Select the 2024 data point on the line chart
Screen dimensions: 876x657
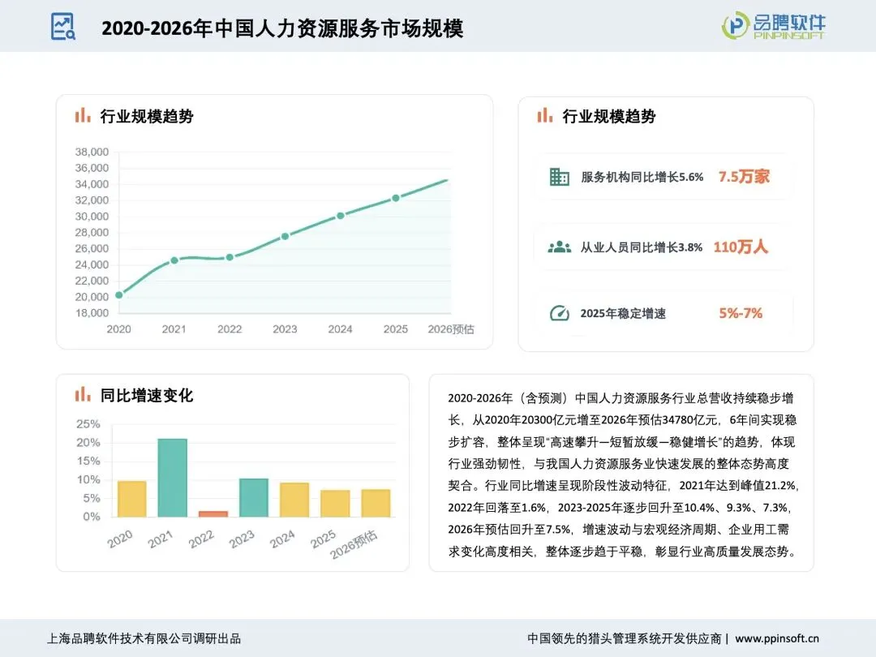[340, 216]
